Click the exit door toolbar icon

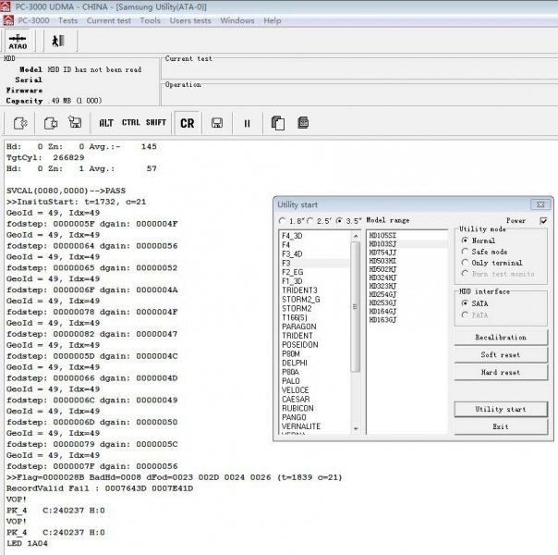(x=57, y=41)
